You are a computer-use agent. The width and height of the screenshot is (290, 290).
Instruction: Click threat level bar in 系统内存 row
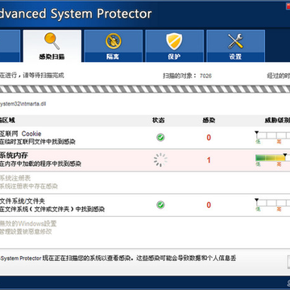pyautogui.click(x=273, y=158)
